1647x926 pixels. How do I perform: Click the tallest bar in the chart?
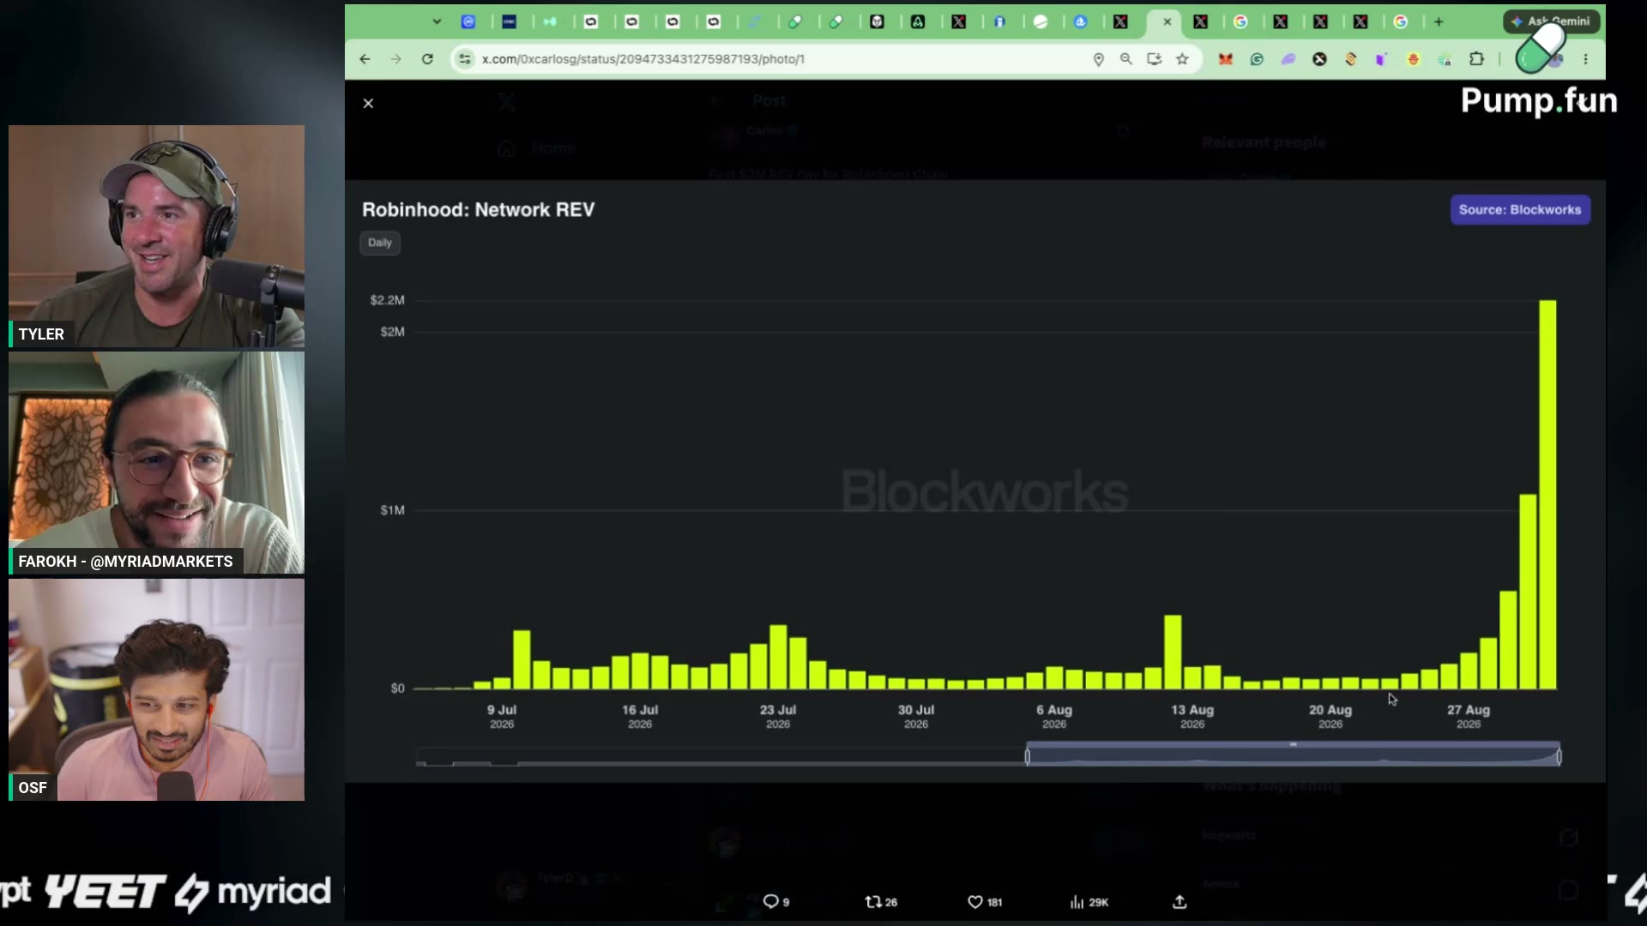coord(1547,495)
